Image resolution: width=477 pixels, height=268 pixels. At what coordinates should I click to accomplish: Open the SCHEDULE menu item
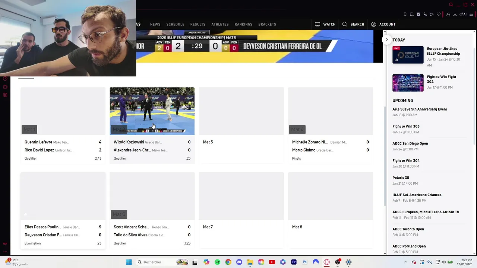coord(175,24)
